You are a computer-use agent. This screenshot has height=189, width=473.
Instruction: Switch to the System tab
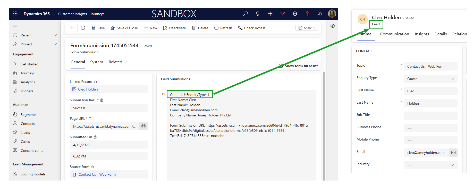97,62
